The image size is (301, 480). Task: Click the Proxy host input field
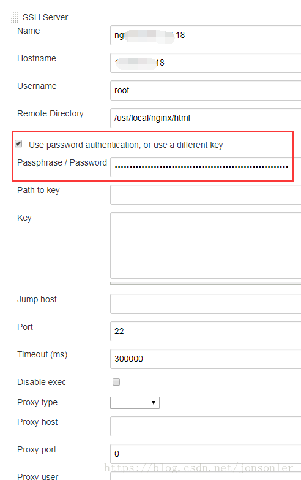[x=206, y=426]
